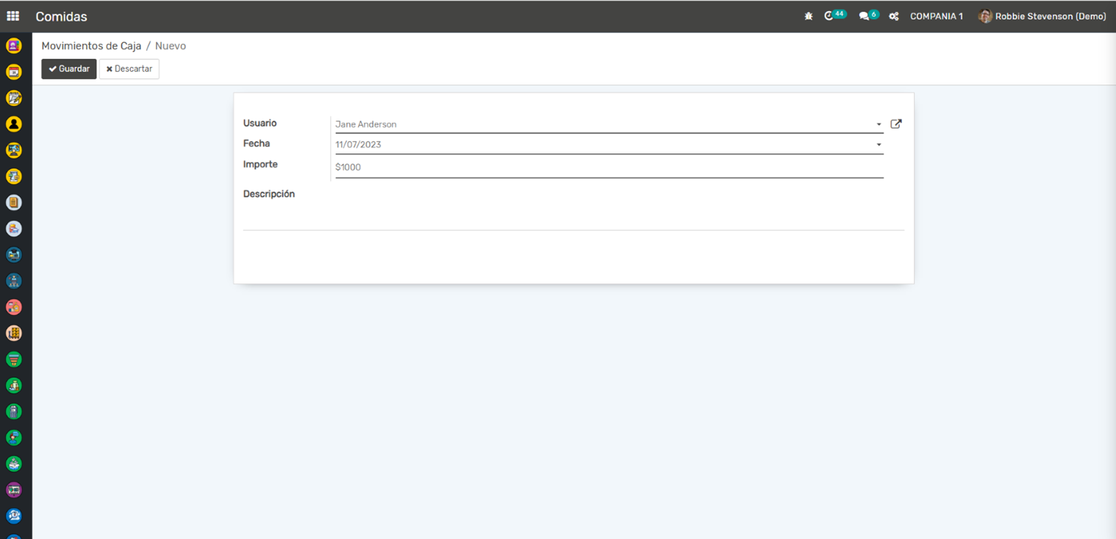
Task: Open the Robbie Stevenson (Demo) user menu
Action: (1050, 16)
